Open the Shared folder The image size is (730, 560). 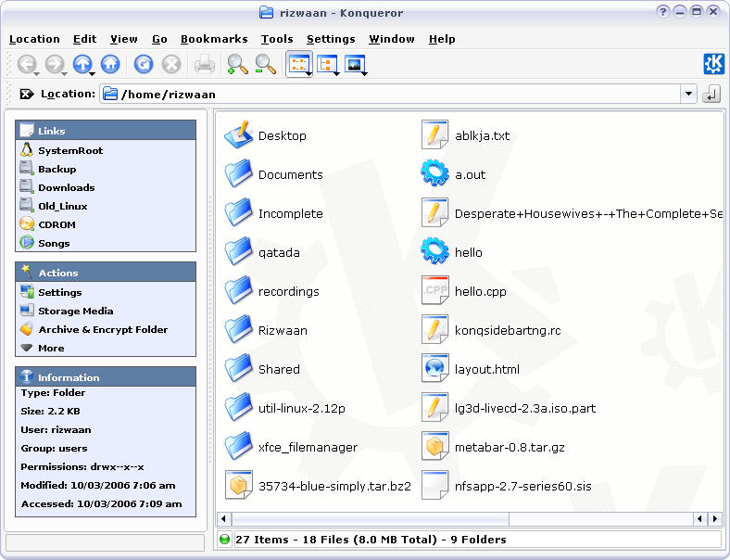[x=262, y=369]
